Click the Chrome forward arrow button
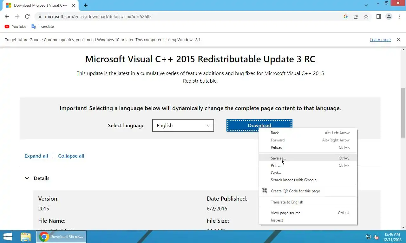This screenshot has height=243, width=406. point(17,16)
